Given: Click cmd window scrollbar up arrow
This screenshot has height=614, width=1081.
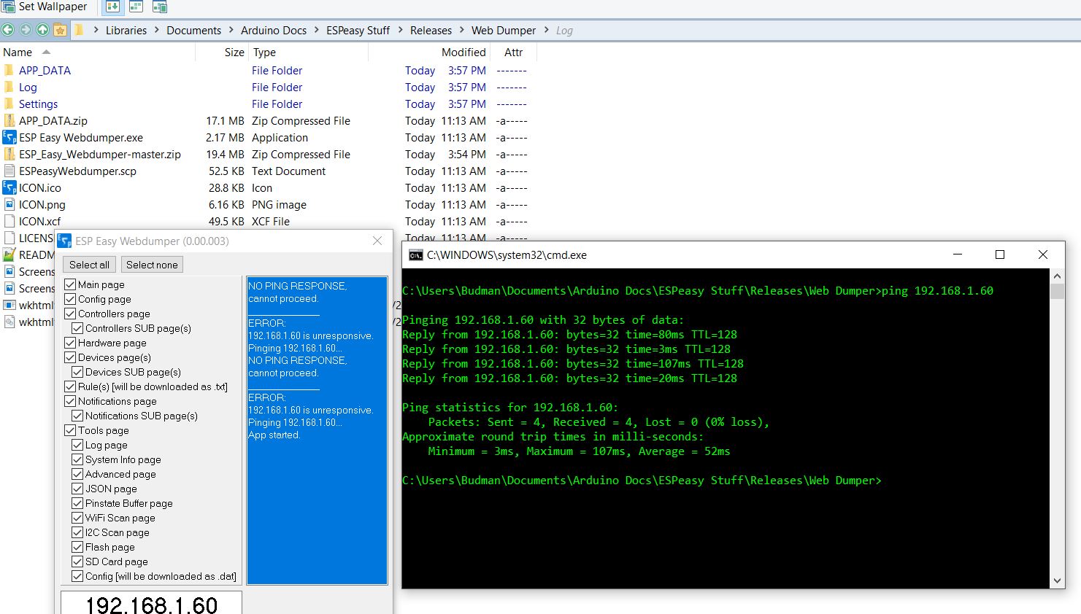Looking at the screenshot, I should pyautogui.click(x=1057, y=276).
